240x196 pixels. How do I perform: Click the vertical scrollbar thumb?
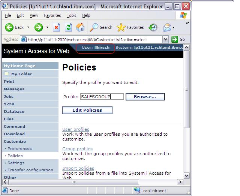(187, 89)
